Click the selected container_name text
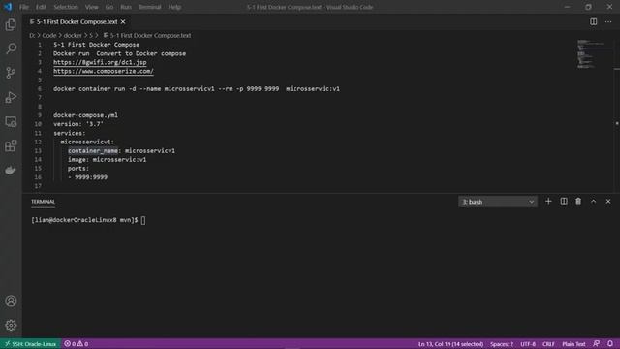The height and width of the screenshot is (349, 620). click(x=93, y=150)
